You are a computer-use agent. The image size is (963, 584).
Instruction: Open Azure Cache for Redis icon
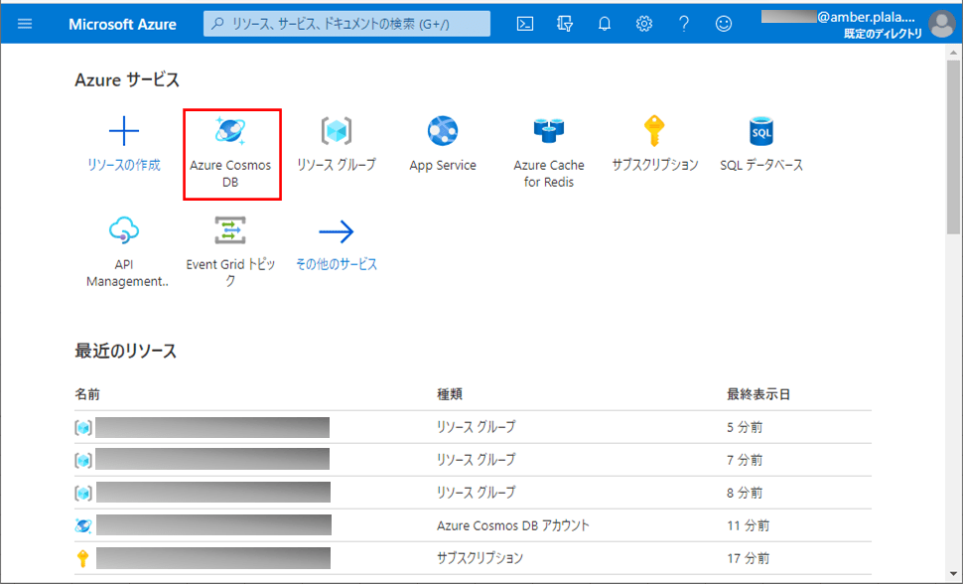[549, 131]
